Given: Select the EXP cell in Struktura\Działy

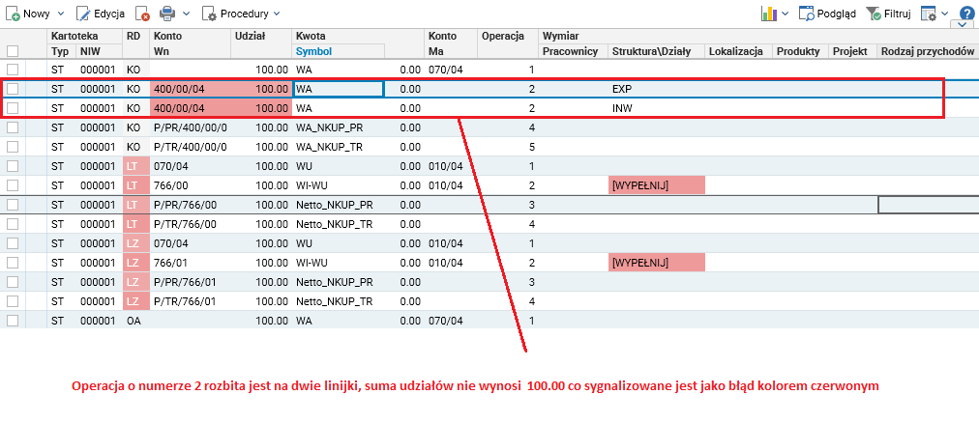Looking at the screenshot, I should 657,89.
